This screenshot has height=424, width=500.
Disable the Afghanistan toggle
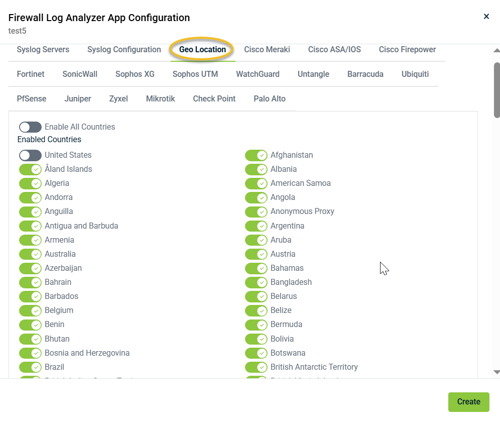point(256,155)
